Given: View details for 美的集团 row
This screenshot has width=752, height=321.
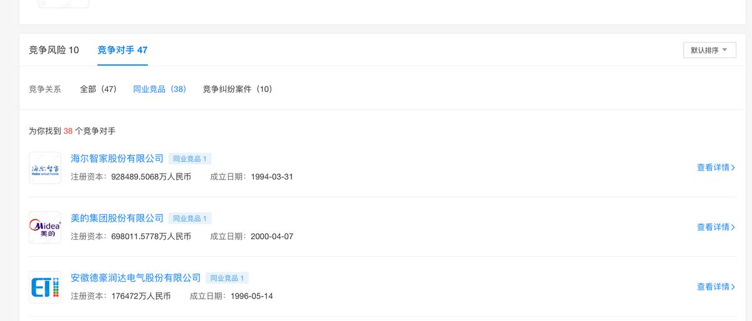Looking at the screenshot, I should [x=716, y=227].
